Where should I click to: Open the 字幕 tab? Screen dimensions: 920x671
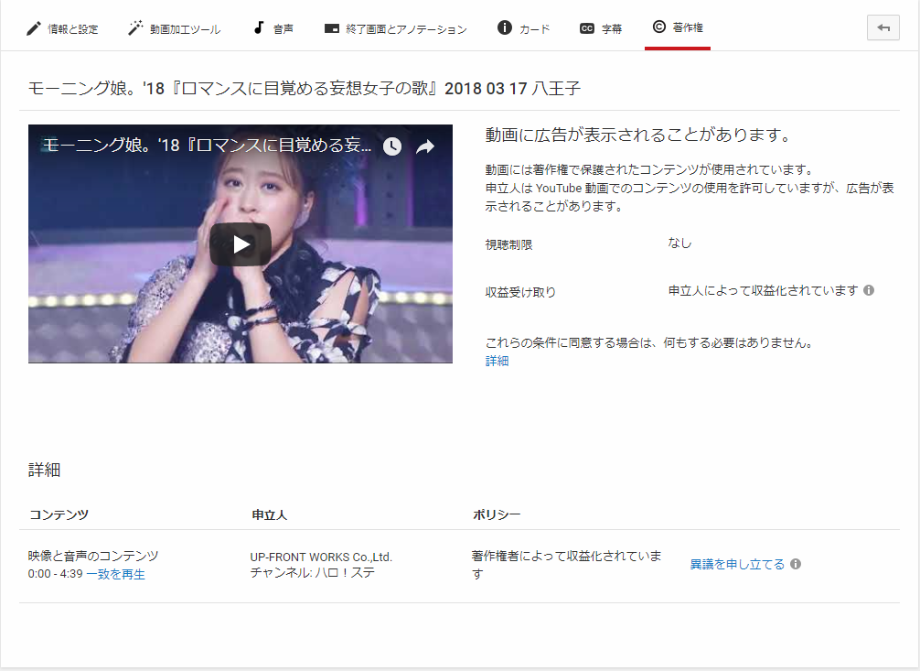coord(601,28)
